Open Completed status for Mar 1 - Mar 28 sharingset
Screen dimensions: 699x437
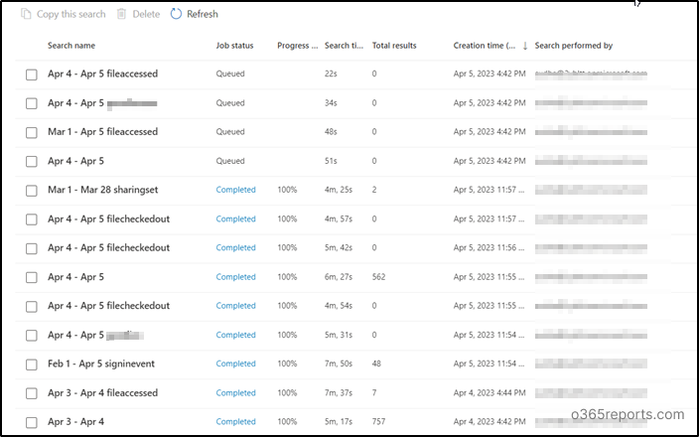point(236,190)
